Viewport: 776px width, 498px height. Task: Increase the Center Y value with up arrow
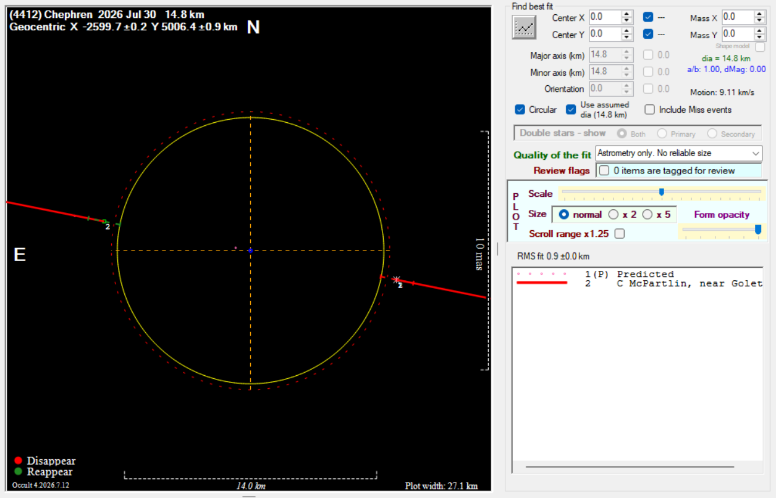(x=627, y=31)
